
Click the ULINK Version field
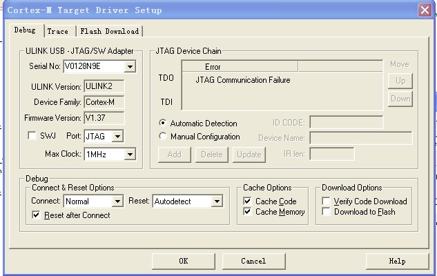[104, 86]
